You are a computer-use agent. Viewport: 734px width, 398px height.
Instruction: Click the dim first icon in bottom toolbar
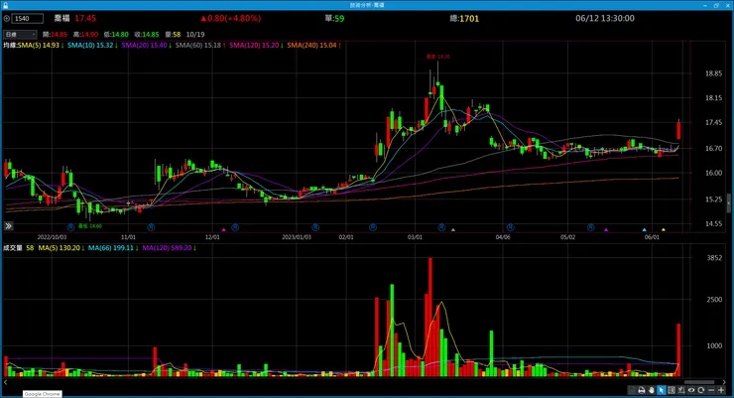(632, 390)
